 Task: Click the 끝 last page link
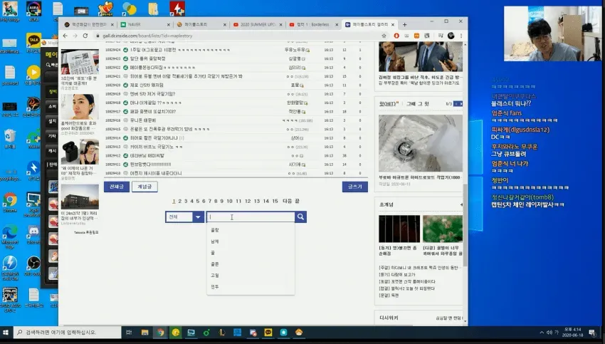pos(297,201)
